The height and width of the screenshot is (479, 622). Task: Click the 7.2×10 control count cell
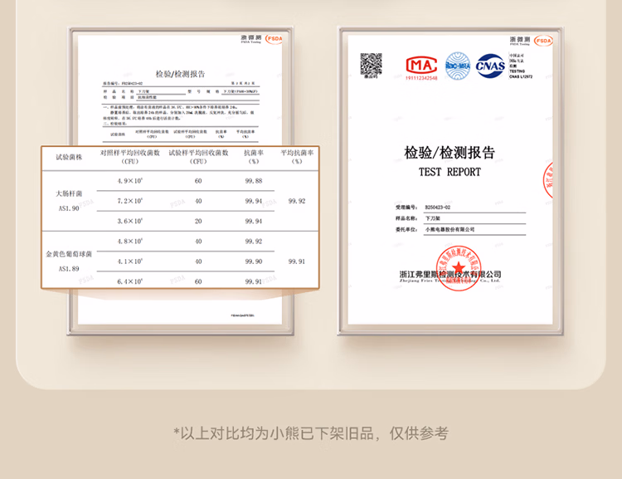pyautogui.click(x=130, y=201)
